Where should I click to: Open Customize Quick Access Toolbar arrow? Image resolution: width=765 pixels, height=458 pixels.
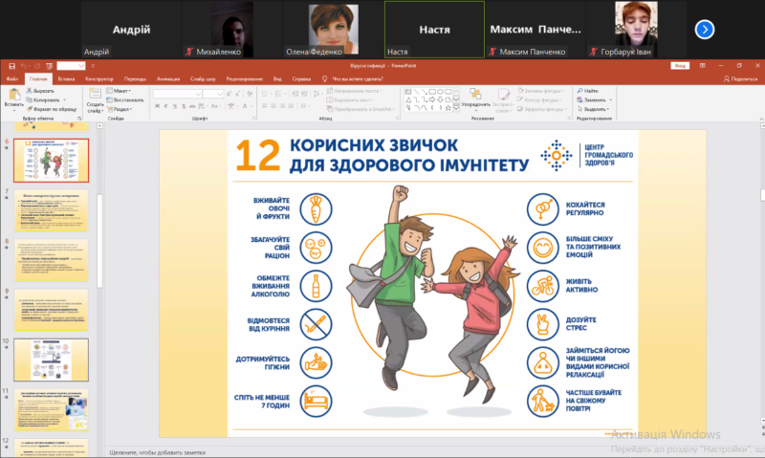[x=93, y=66]
